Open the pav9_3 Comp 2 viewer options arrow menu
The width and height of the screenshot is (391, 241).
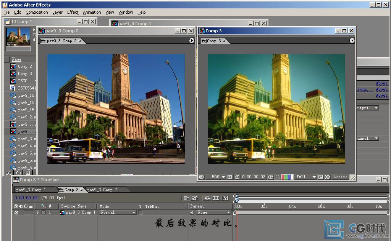tap(192, 40)
